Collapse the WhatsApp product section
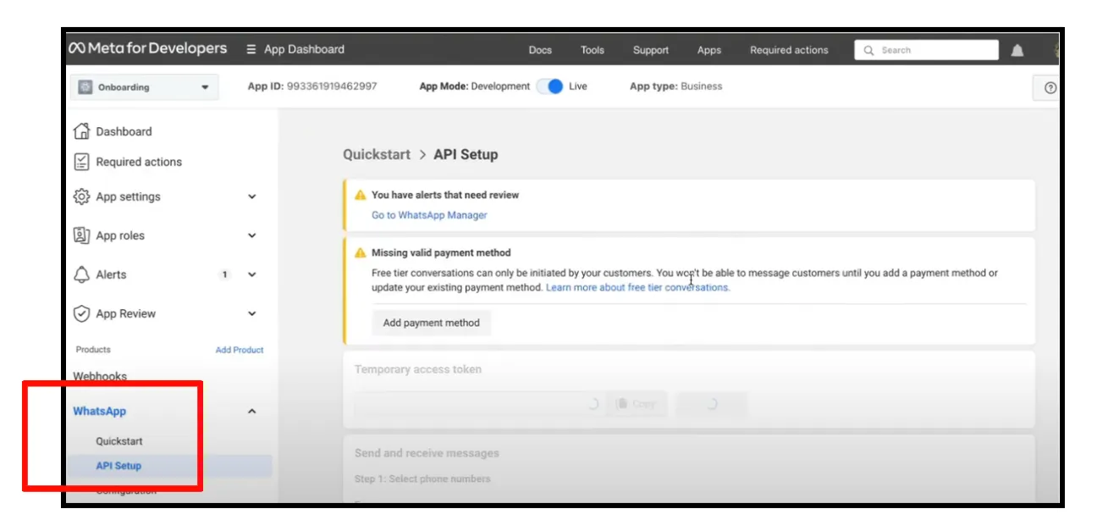The width and height of the screenshot is (1097, 520). pos(251,412)
